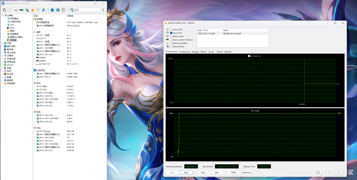Select 传感器 in the tree
The width and height of the screenshot is (357, 180).
pos(13,40)
